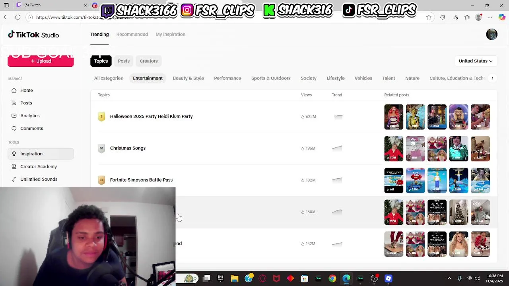Select Culture, Education & Tech category

[457, 78]
